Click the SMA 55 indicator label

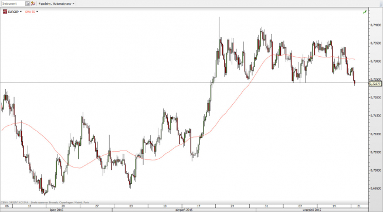(x=30, y=12)
